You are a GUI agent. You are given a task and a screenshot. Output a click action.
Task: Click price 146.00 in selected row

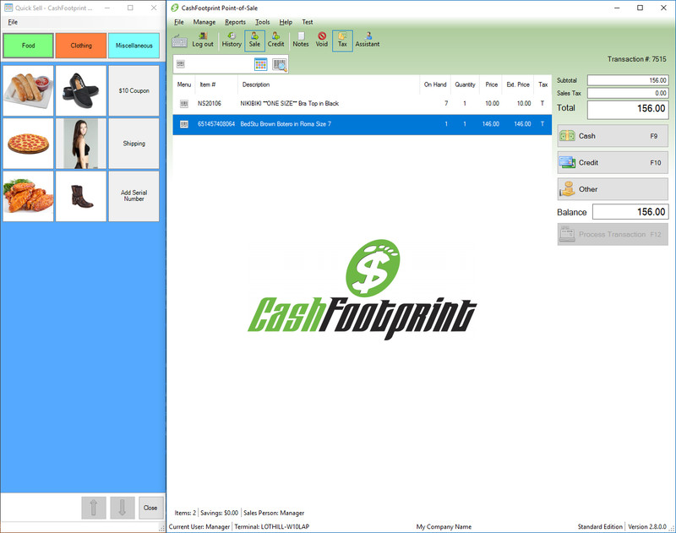[491, 124]
